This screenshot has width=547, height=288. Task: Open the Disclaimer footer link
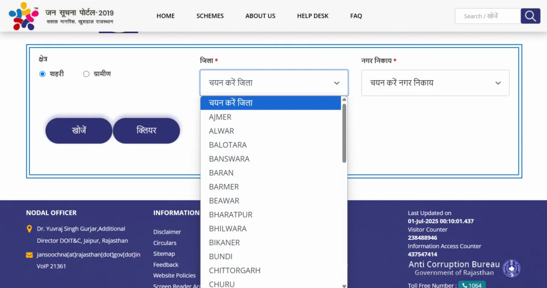[167, 232]
